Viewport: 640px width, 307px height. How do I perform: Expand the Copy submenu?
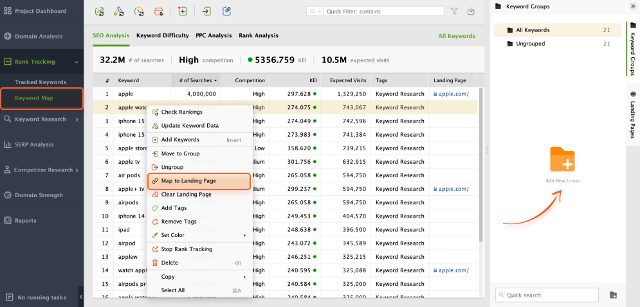coord(199,277)
